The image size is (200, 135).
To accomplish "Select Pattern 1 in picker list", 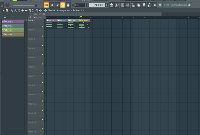I will (13, 21).
